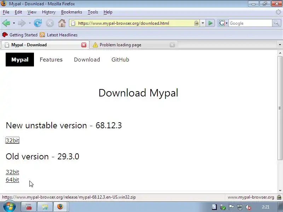Viewport: 283px width, 212px height.
Task: Switch to the Mypal - Download tab
Action: tap(45, 45)
